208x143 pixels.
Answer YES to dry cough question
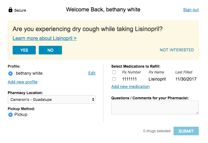click(24, 50)
